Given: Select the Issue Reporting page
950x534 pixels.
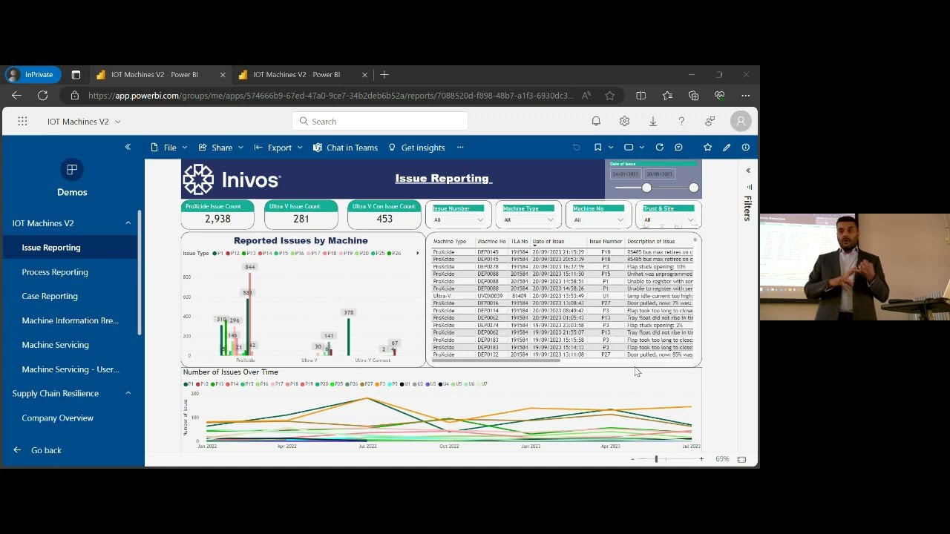Looking at the screenshot, I should click(x=51, y=248).
